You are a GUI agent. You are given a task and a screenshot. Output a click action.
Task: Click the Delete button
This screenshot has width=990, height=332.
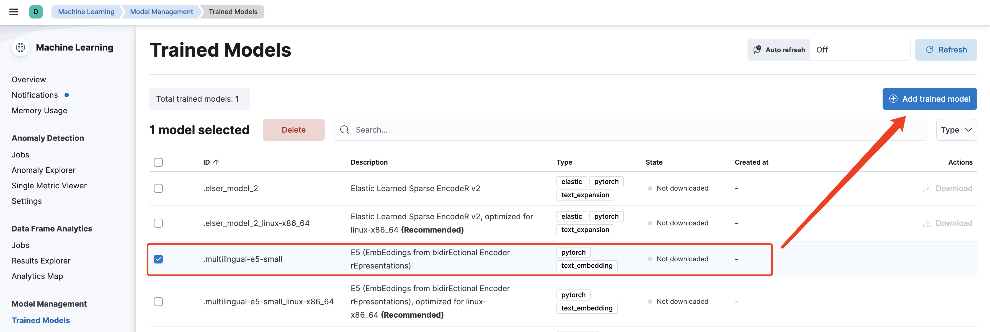click(294, 130)
